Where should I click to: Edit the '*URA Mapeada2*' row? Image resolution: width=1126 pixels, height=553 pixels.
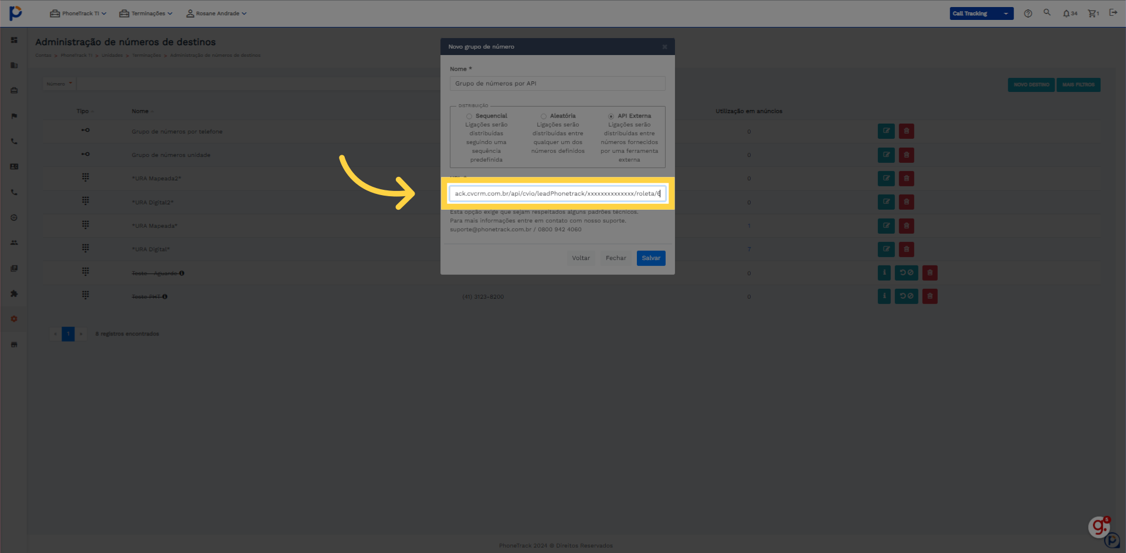(x=886, y=179)
